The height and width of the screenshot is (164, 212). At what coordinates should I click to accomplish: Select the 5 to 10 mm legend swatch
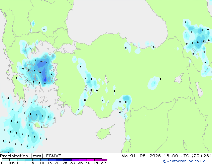point(36,160)
